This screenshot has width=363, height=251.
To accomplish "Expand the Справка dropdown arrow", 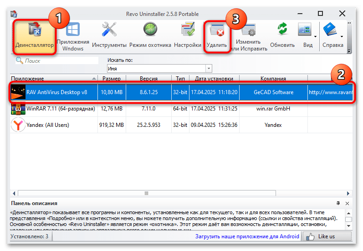I will [342, 36].
